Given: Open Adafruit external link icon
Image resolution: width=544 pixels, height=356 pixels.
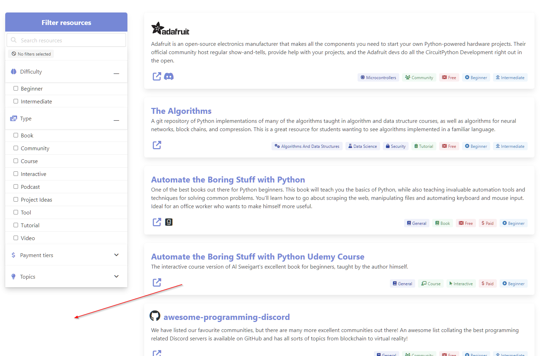Looking at the screenshot, I should [157, 76].
